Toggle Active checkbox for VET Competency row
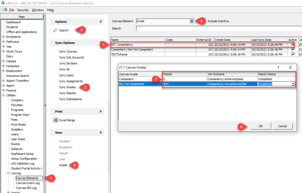302x193 pixels. (293, 45)
